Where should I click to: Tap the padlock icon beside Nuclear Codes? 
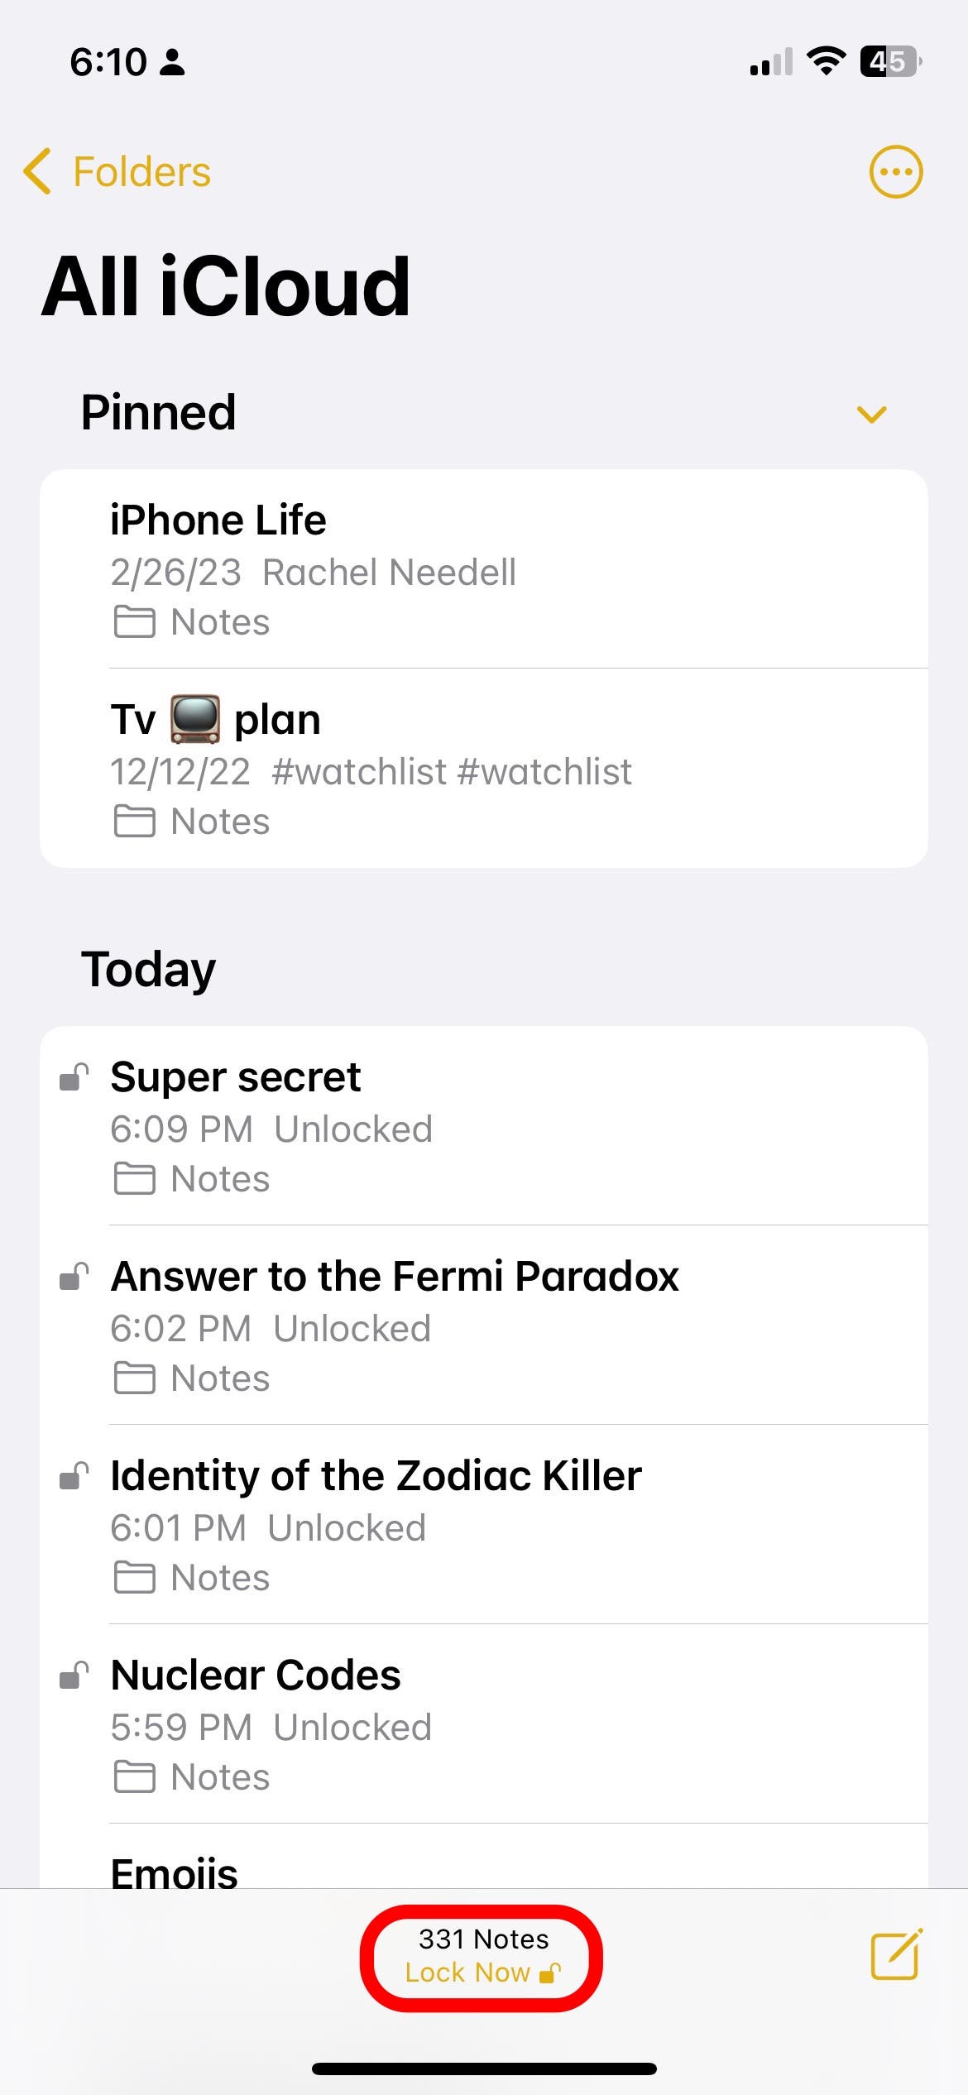[74, 1676]
